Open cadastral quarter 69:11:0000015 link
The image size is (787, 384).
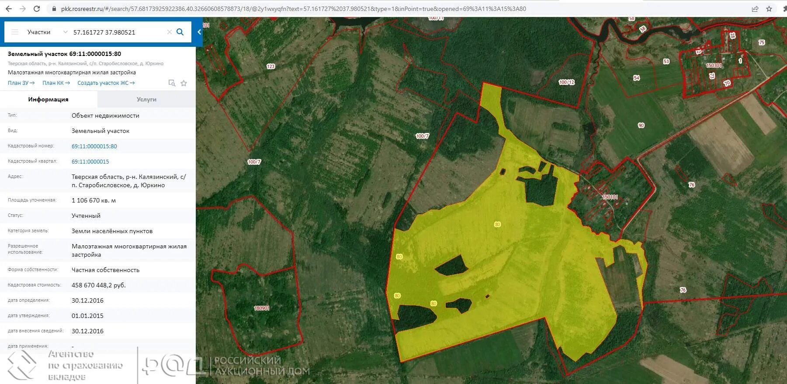90,161
